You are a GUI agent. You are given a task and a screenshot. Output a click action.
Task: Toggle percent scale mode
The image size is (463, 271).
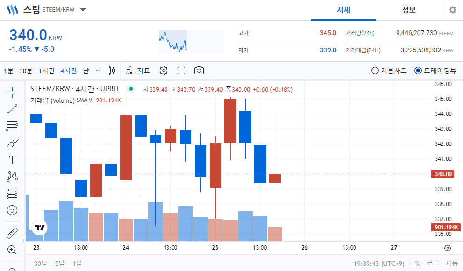pos(418,264)
